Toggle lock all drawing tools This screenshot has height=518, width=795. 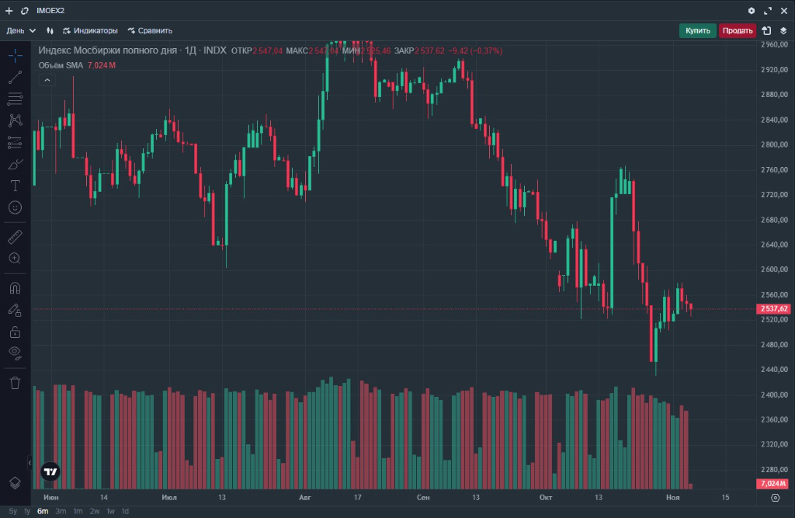[x=15, y=332]
